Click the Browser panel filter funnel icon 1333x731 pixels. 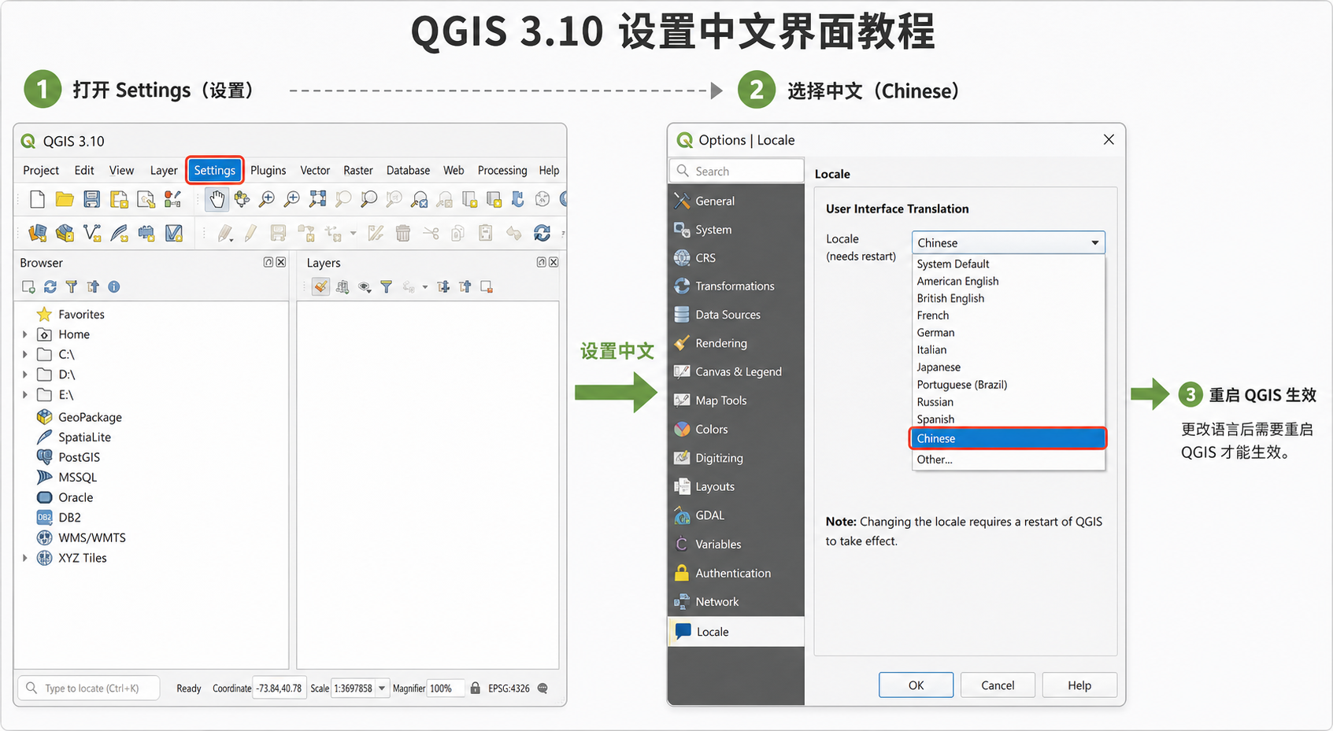pos(72,287)
